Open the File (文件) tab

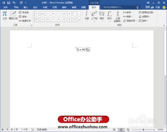pyautogui.click(x=5, y=7)
